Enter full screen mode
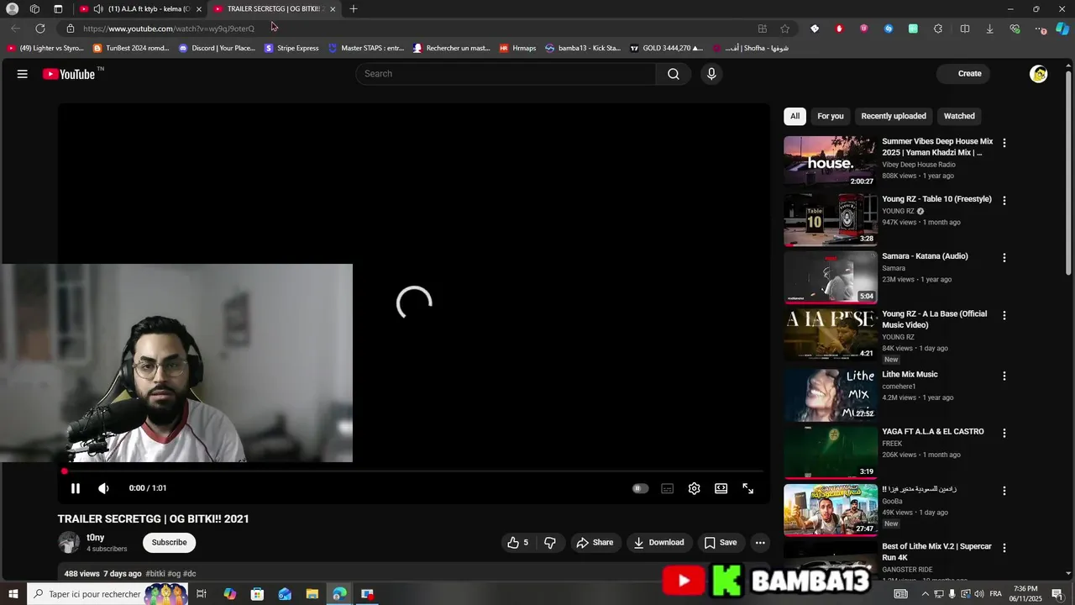This screenshot has width=1075, height=605. point(748,488)
